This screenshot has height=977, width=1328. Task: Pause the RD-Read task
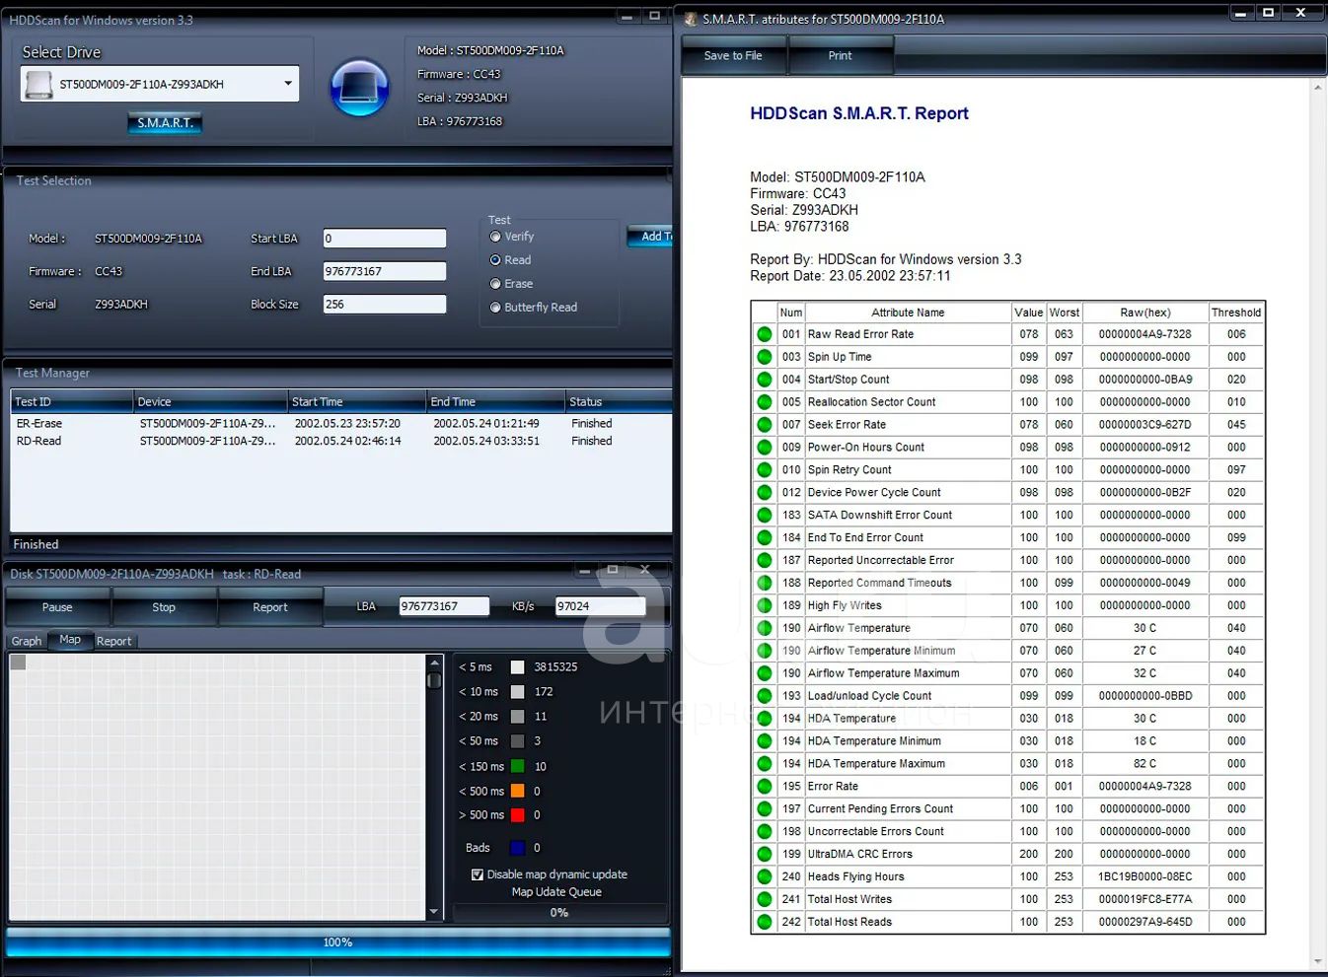tap(57, 607)
